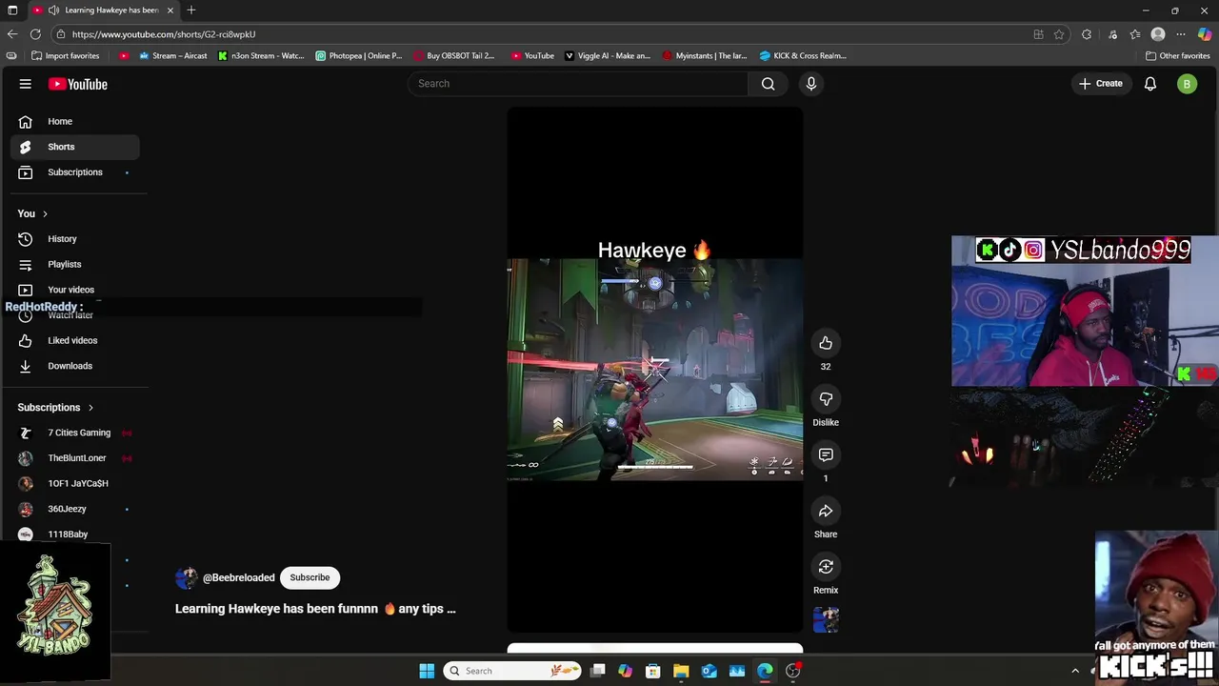The image size is (1219, 686).
Task: Open Outlook from taskbar
Action: 709,671
